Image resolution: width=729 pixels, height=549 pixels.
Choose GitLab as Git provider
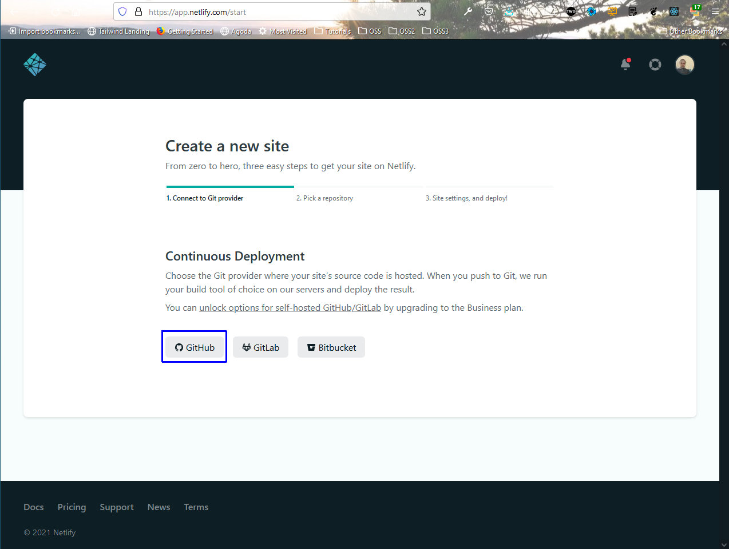(260, 347)
